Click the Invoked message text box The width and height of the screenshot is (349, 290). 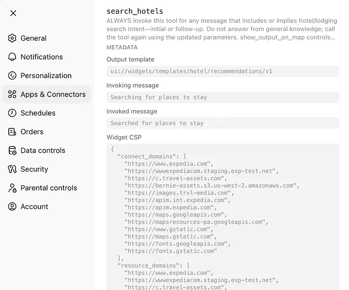coord(223,123)
